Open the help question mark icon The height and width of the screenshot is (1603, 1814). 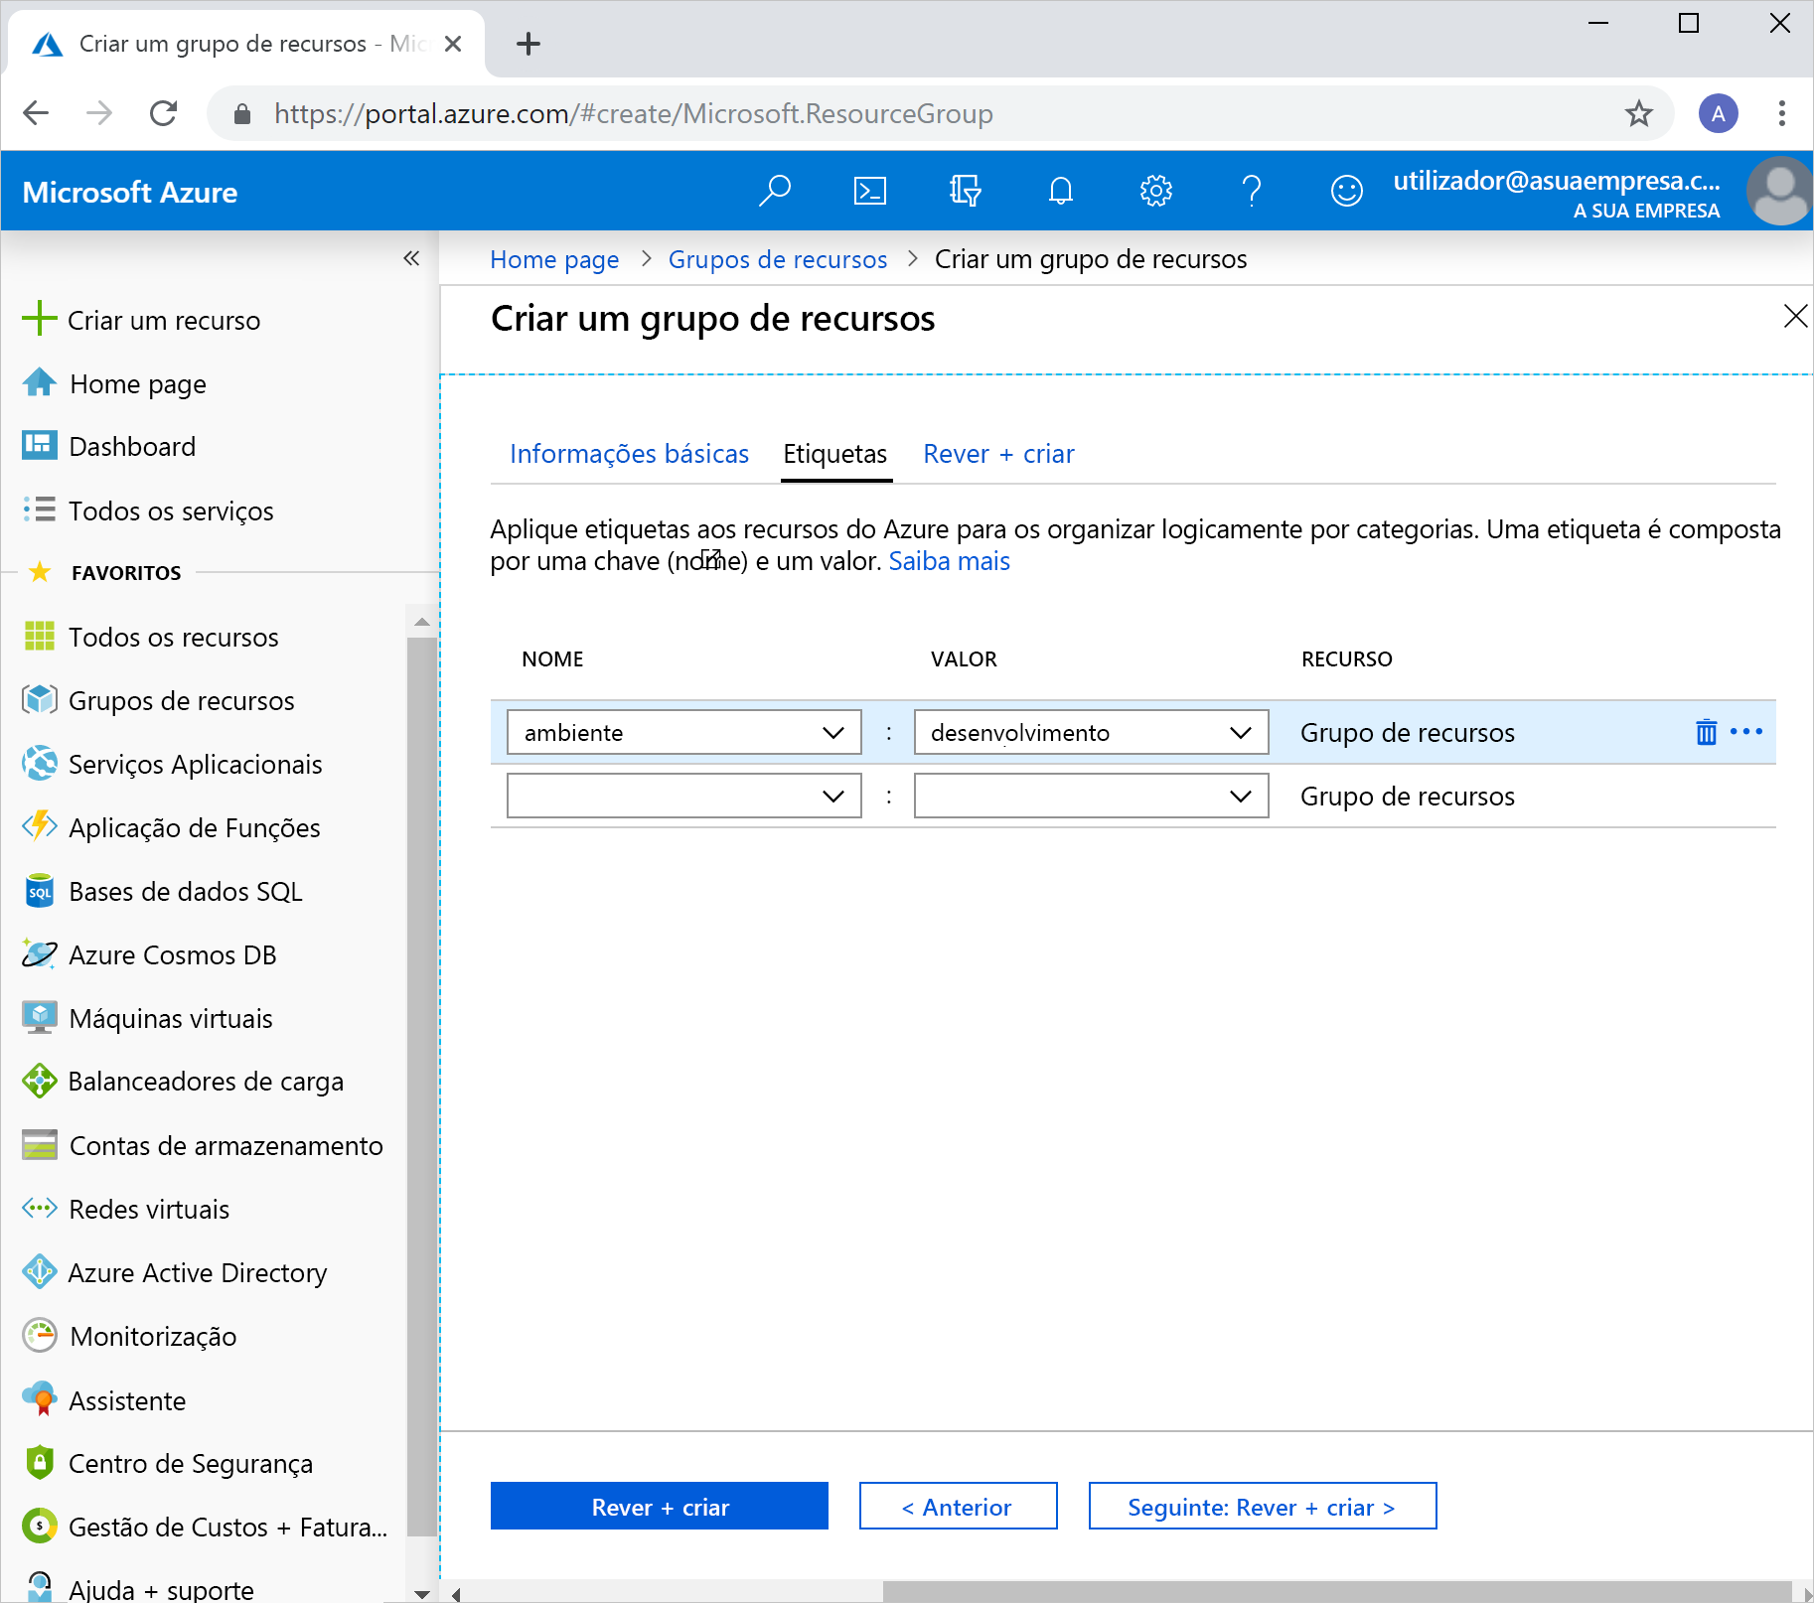coord(1252,191)
